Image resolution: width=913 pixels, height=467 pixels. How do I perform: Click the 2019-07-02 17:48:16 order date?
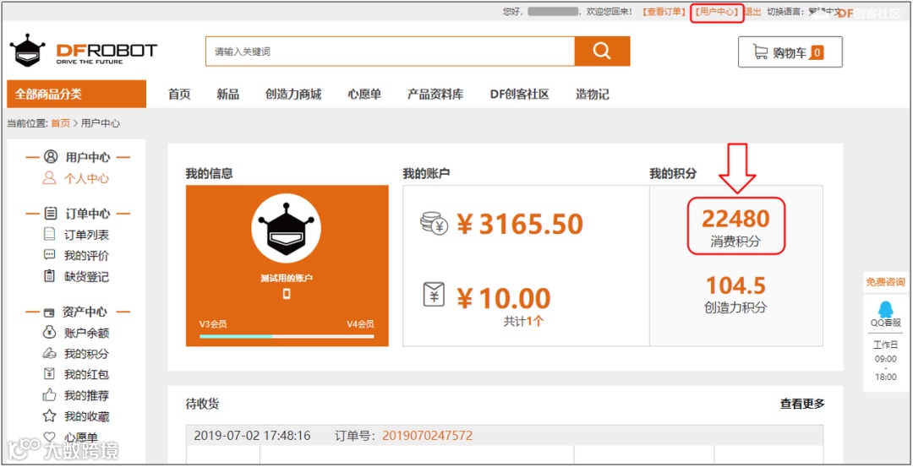252,436
